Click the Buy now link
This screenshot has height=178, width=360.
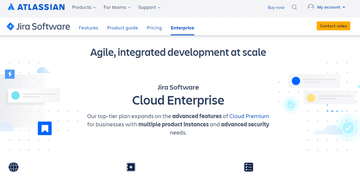point(276,7)
